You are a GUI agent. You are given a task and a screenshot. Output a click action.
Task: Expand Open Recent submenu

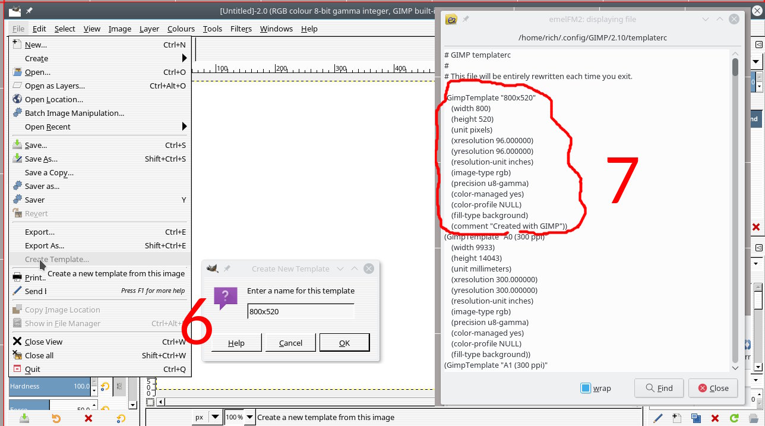184,127
